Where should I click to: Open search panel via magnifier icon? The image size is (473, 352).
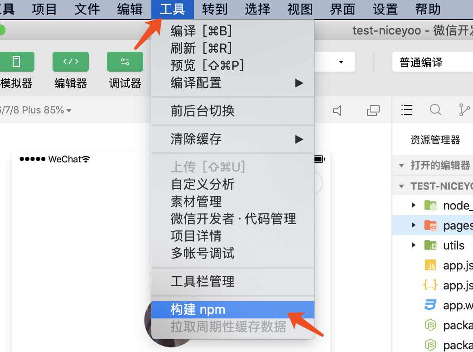pyautogui.click(x=435, y=110)
